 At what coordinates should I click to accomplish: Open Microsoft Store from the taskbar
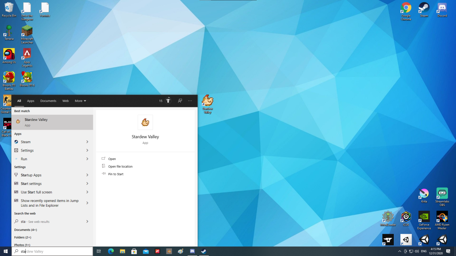coord(134,251)
